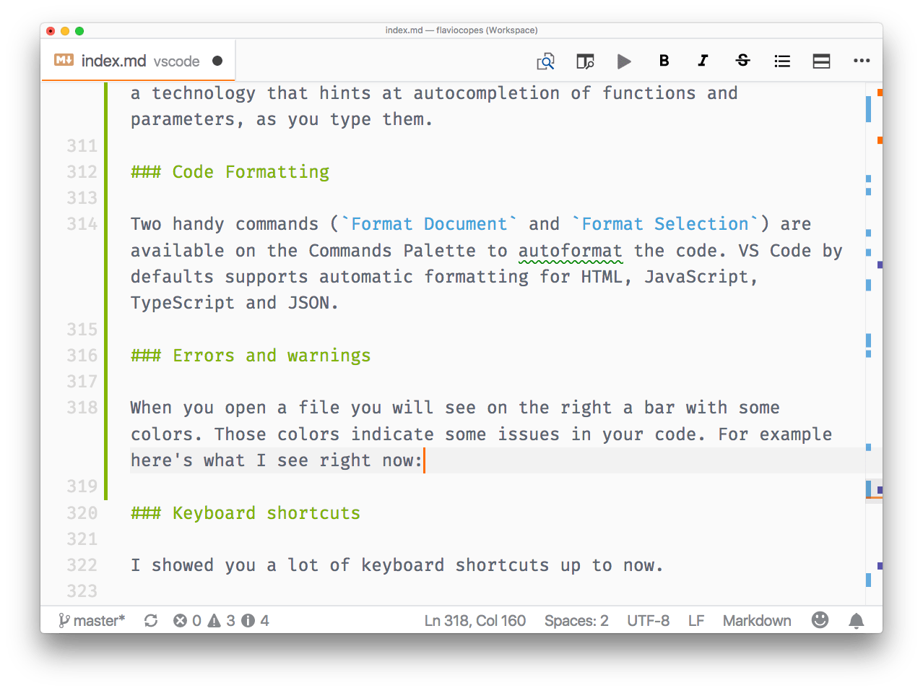Viewport: 923px width, 691px height.
Task: Click the split editor layout icon
Action: coord(821,61)
